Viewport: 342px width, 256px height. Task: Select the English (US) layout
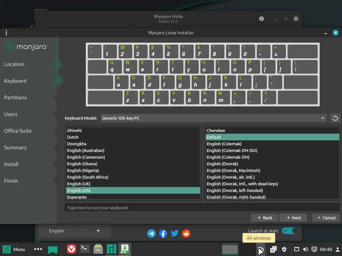(133, 190)
